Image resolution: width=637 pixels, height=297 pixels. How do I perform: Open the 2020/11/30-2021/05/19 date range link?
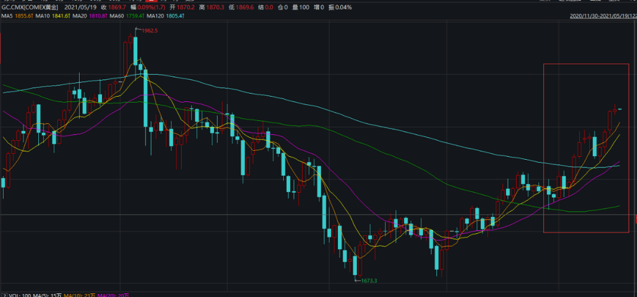(603, 16)
